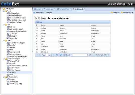Screen dimensions: 135x95
Task: Collapse Ext Replica Demos folder
Action: (x=4, y=77)
